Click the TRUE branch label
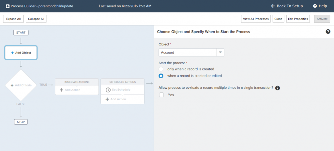This screenshot has height=151, width=334. (x=43, y=85)
